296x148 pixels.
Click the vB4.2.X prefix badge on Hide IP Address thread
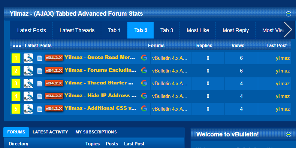(54, 96)
